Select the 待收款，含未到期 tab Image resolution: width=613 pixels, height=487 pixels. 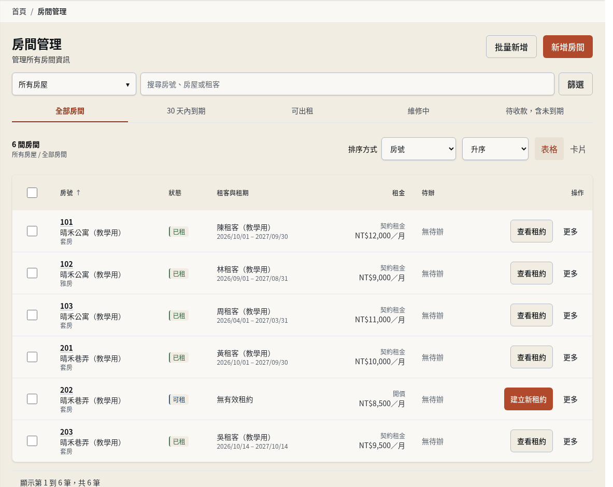534,111
